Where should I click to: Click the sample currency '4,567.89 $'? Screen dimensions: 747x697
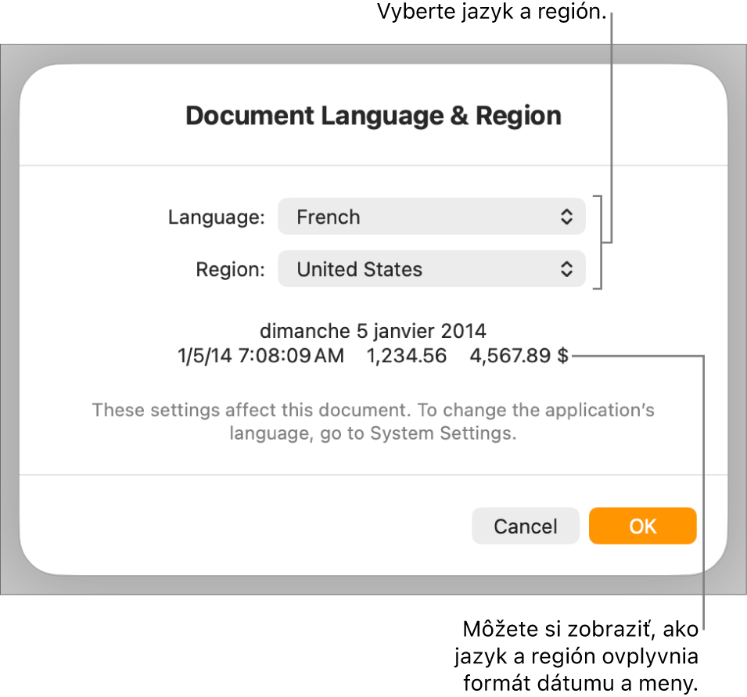click(519, 356)
